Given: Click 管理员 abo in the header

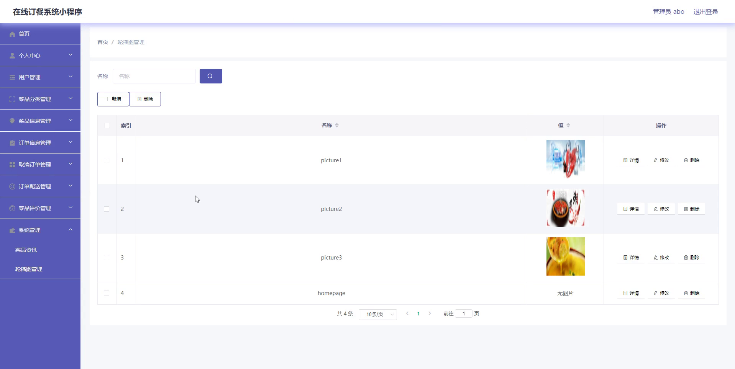Looking at the screenshot, I should [x=668, y=12].
